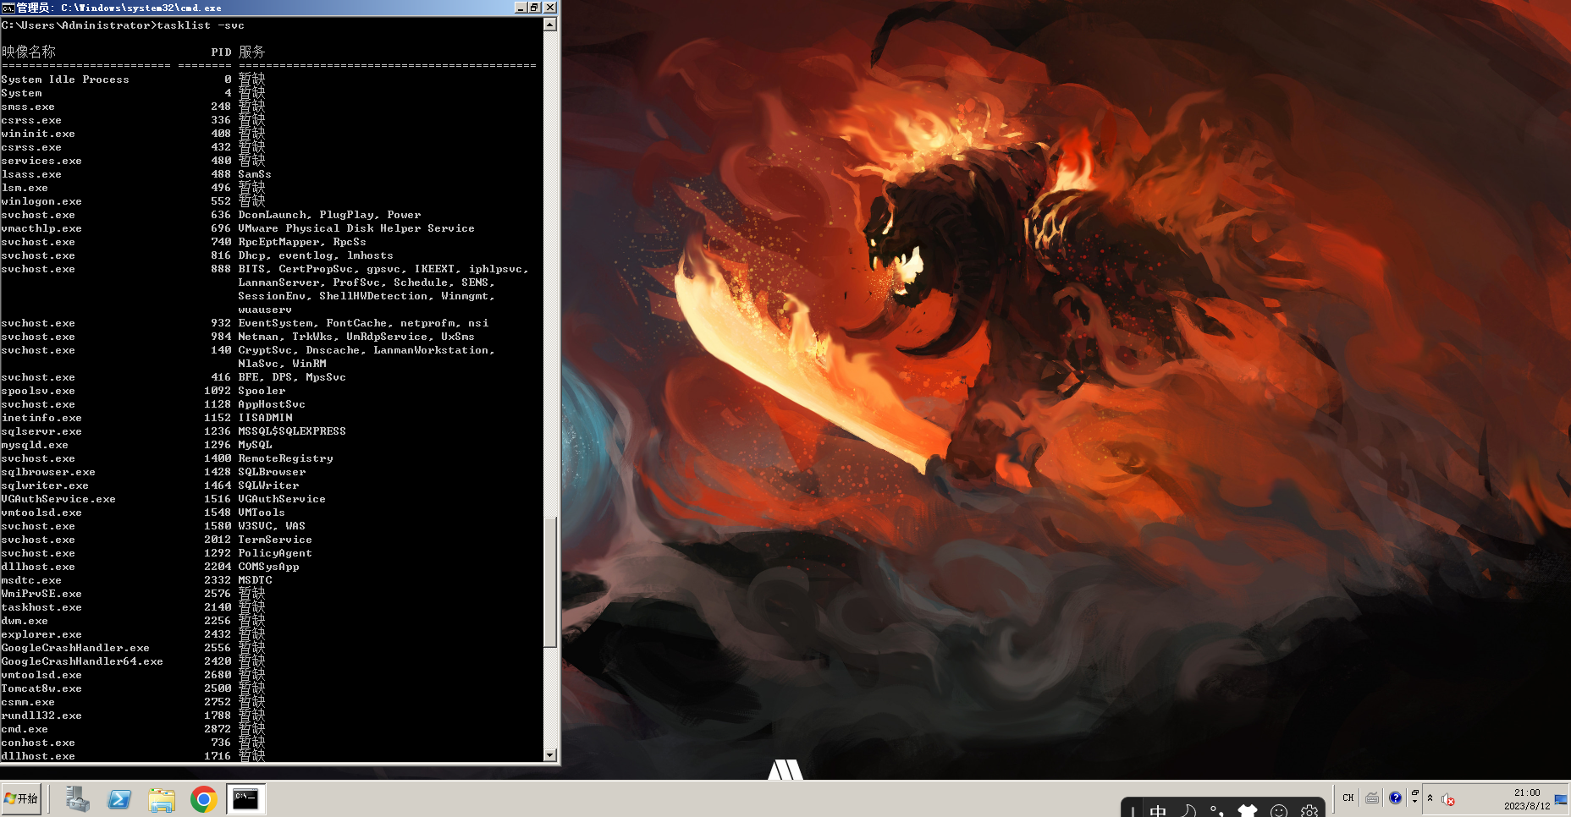This screenshot has height=817, width=1571.
Task: Open Windows Explorer from the taskbar
Action: coord(162,798)
